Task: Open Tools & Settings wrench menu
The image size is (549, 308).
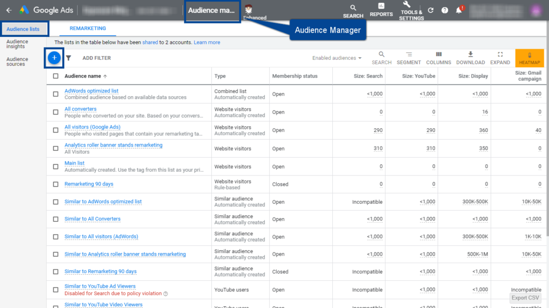Action: point(411,10)
